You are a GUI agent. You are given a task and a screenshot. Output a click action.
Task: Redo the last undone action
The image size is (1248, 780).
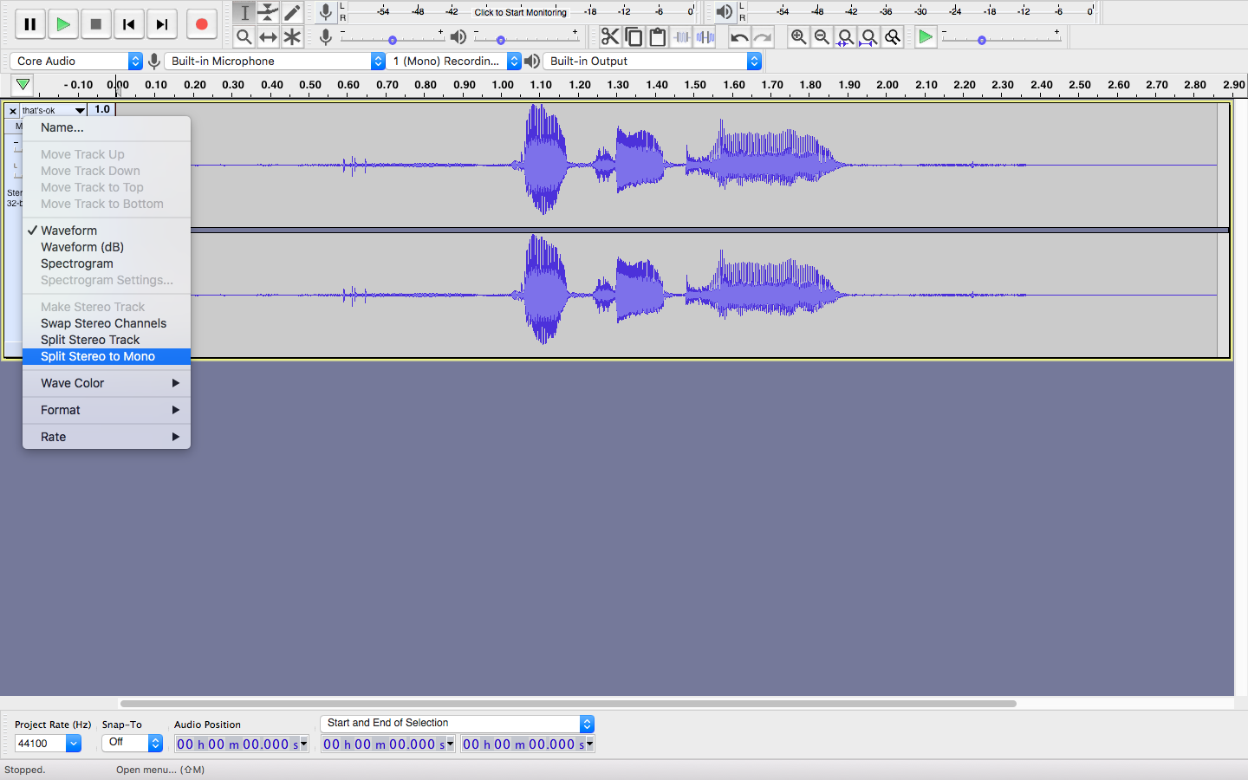[x=763, y=36]
